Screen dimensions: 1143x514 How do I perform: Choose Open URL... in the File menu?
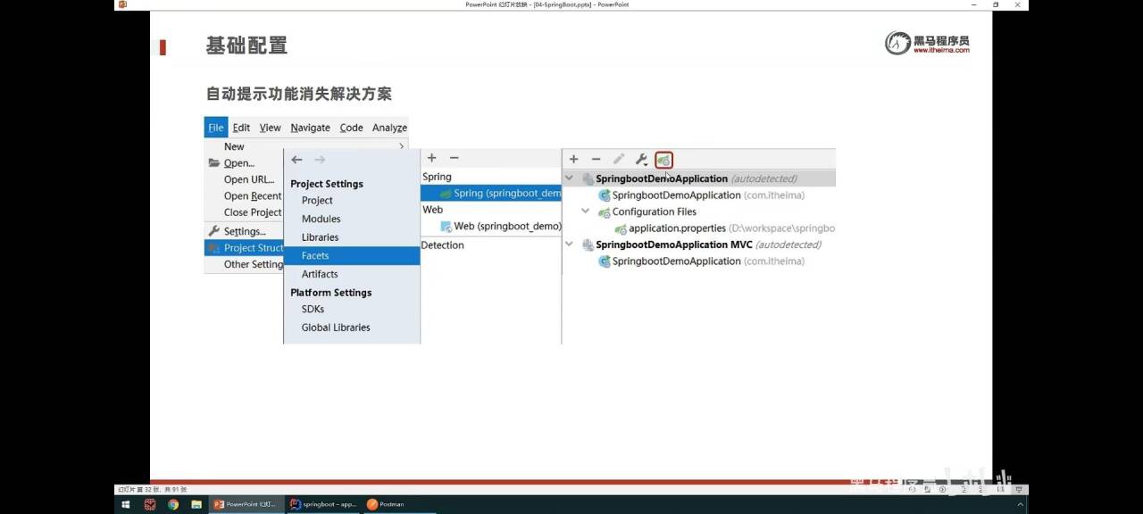point(249,179)
